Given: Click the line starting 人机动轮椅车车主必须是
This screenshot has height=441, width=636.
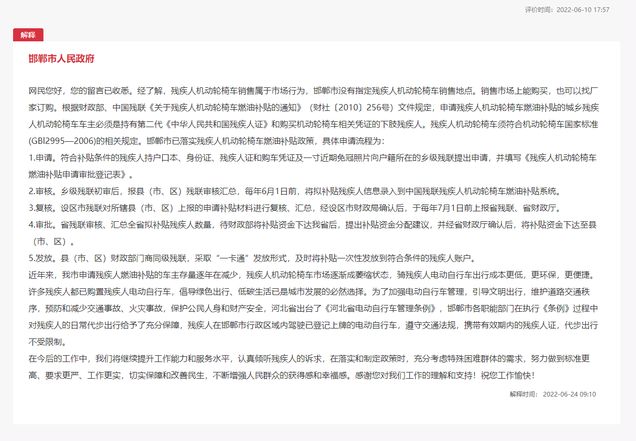Looking at the screenshot, I should [x=313, y=124].
